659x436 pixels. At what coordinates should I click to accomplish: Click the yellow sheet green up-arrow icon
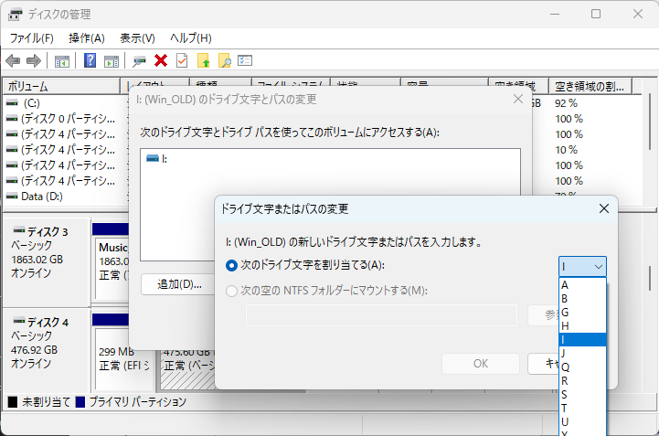[x=204, y=61]
